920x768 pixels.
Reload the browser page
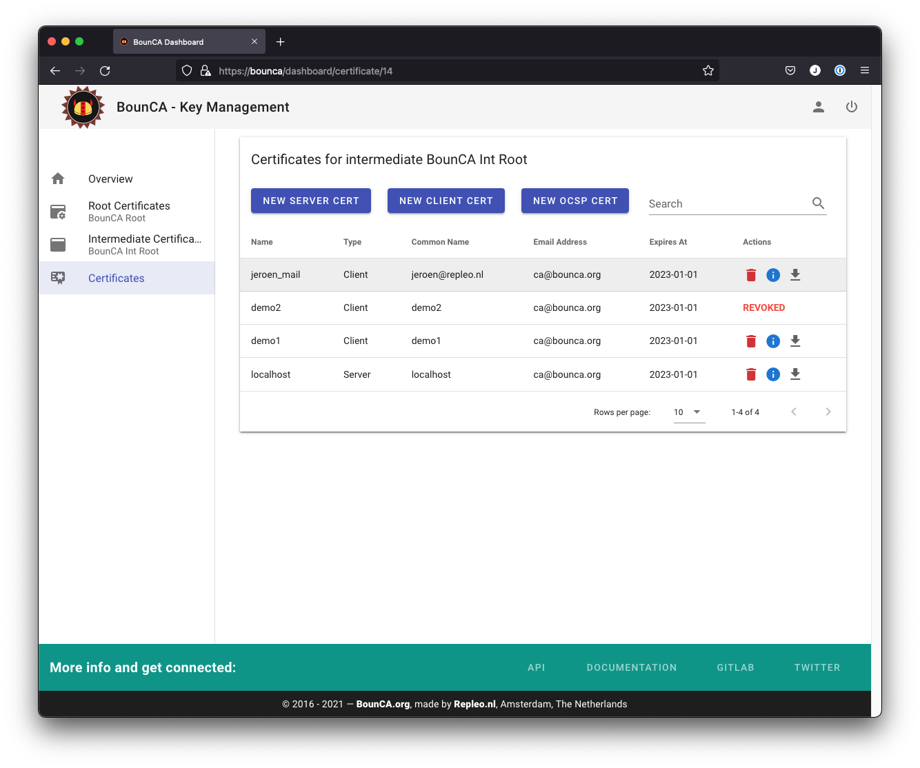(105, 70)
